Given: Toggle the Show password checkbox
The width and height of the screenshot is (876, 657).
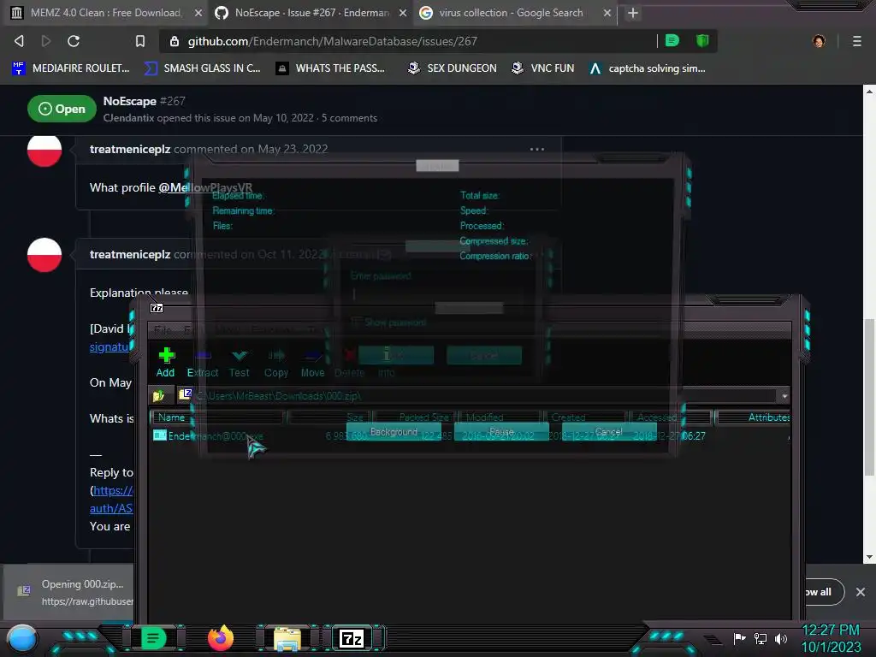Looking at the screenshot, I should click(355, 322).
